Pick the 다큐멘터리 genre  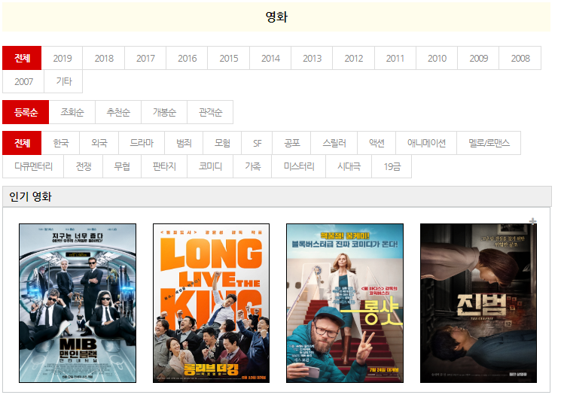pos(33,166)
